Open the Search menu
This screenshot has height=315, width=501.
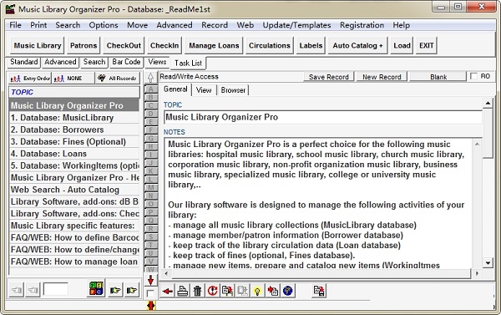click(68, 25)
